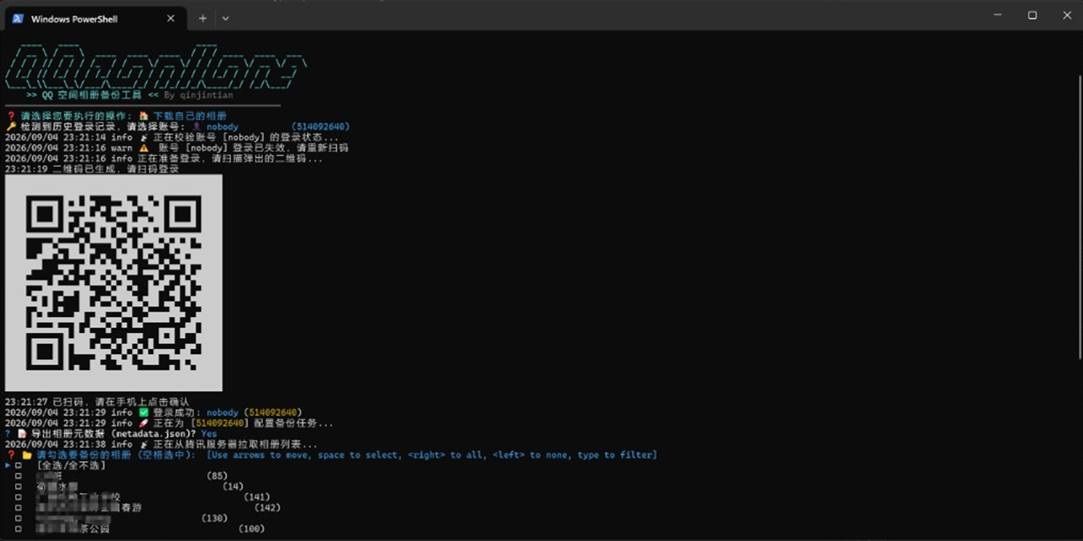1083x541 pixels.
Task: Click the 'By qinjintian' author text
Action: [x=201, y=96]
